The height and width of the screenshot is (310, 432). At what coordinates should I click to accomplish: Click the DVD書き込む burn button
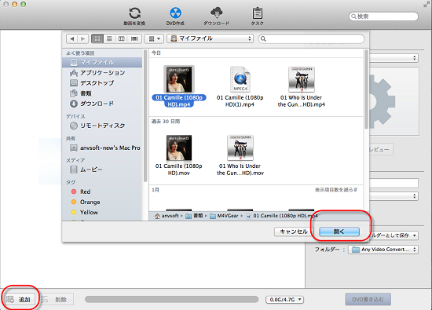click(x=368, y=299)
